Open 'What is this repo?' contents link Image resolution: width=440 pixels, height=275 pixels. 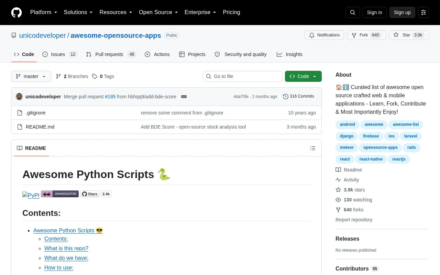click(66, 248)
